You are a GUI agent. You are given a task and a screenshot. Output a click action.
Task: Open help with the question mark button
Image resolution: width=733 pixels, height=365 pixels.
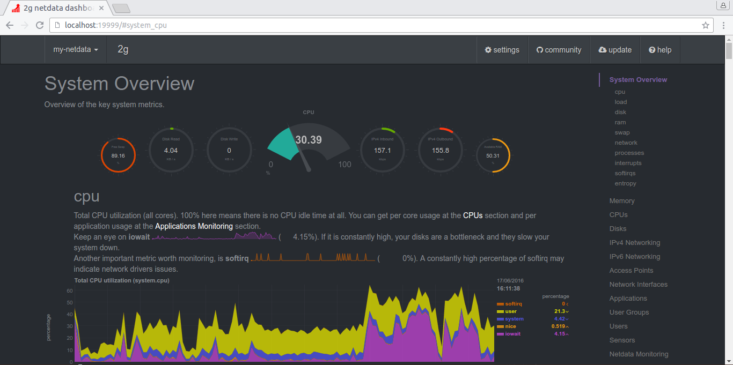pyautogui.click(x=660, y=50)
